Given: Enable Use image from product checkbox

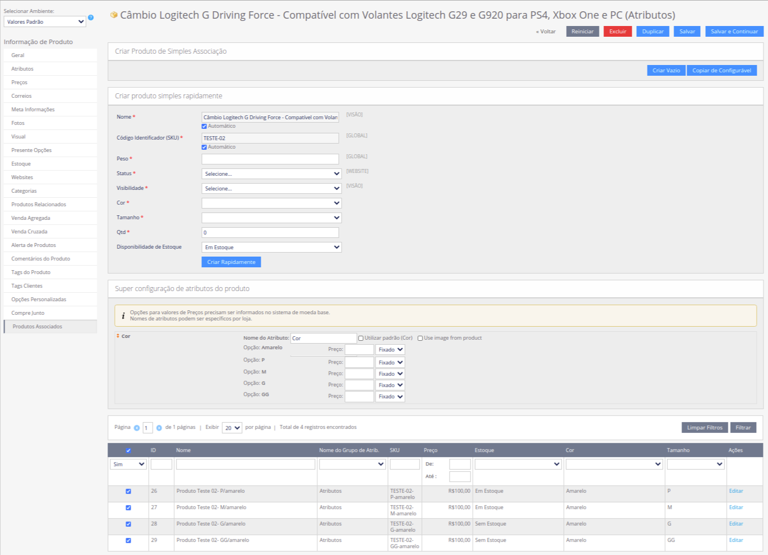Looking at the screenshot, I should [420, 338].
